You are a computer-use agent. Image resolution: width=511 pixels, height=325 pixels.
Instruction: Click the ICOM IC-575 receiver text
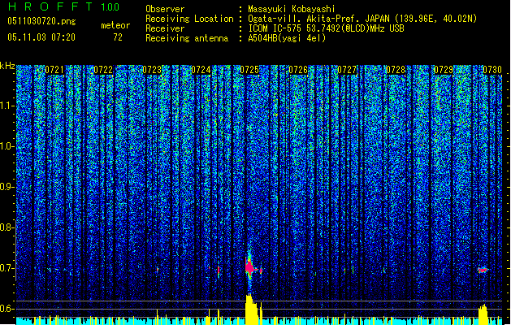tap(326, 28)
